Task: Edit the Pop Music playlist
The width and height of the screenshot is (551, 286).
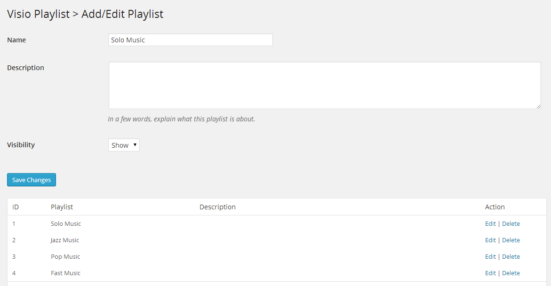Action: 490,256
